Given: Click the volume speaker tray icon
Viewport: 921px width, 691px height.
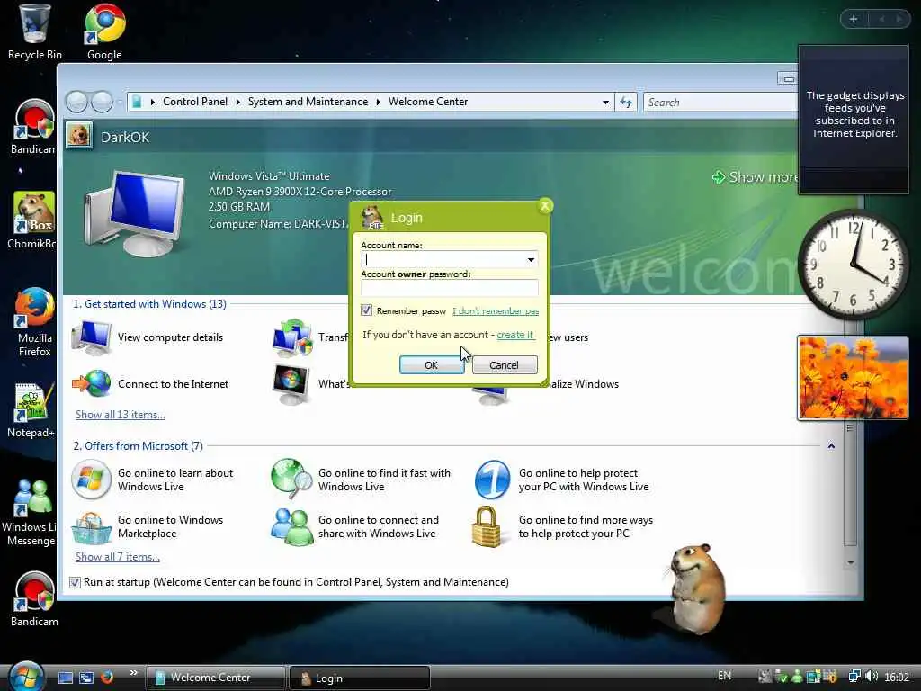Looking at the screenshot, I should tap(872, 677).
